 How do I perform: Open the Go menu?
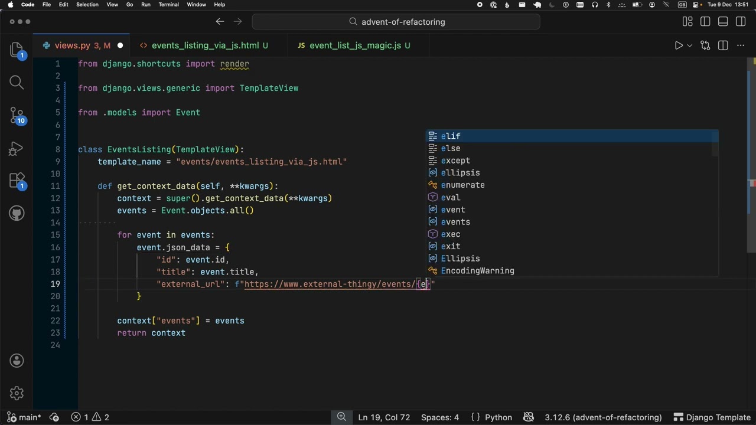[129, 5]
